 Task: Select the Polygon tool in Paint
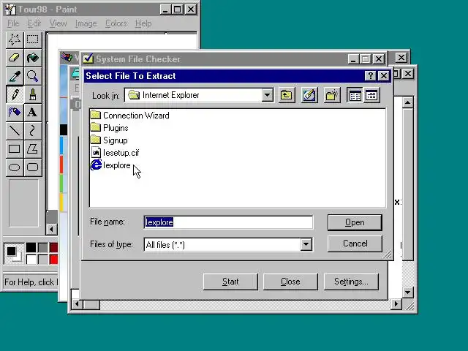click(x=32, y=149)
